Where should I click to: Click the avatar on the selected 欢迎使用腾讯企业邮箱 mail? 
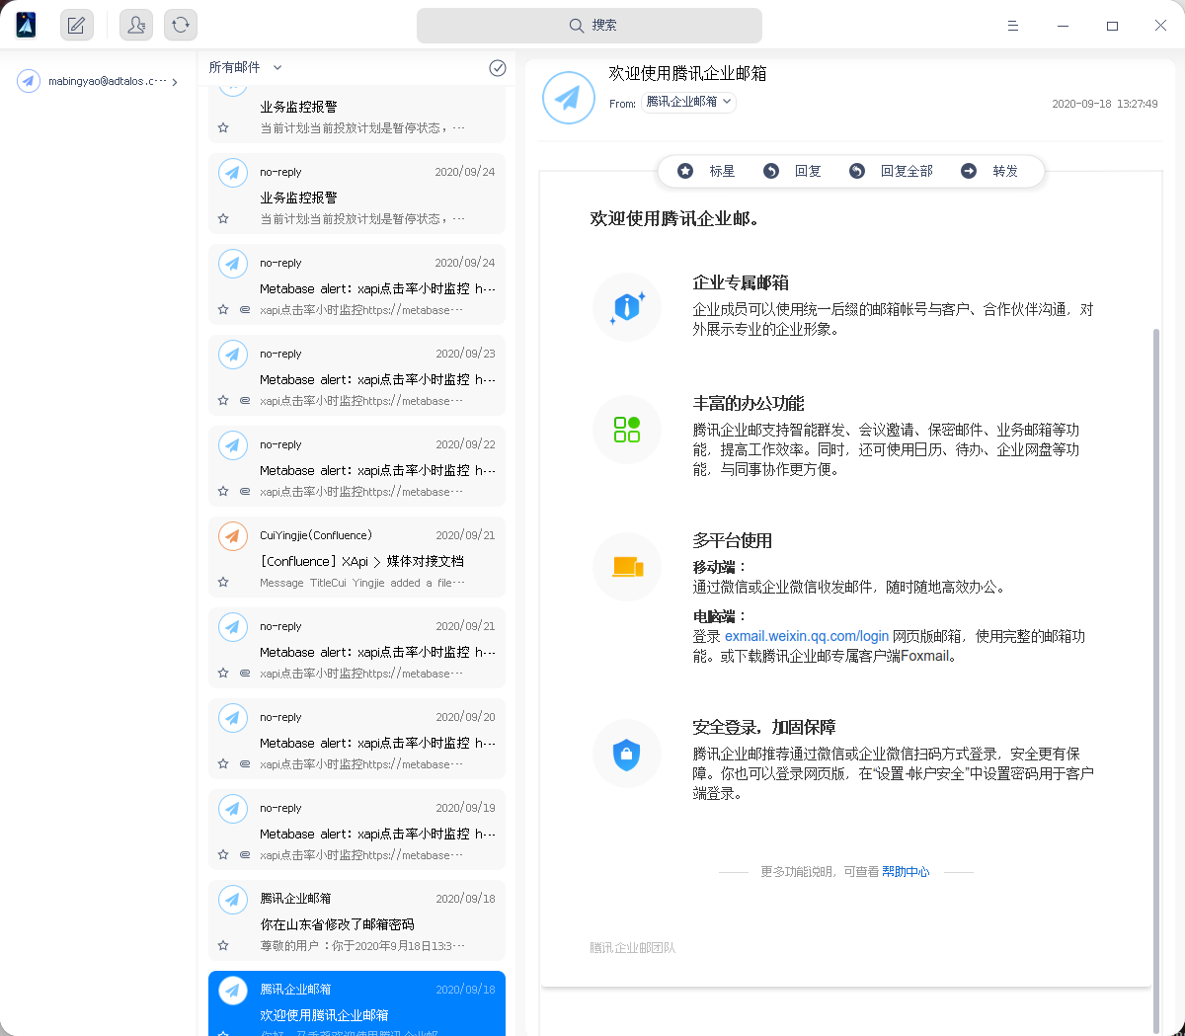click(x=233, y=991)
